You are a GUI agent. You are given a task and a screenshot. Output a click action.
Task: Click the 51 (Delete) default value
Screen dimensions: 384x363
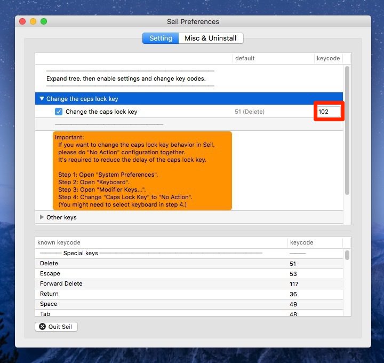[250, 112]
